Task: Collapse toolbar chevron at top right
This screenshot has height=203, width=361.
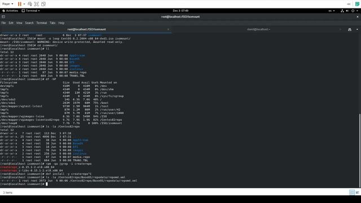Action: (349, 4)
